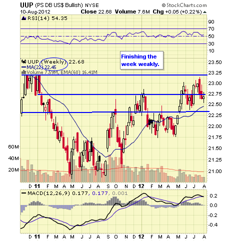Image resolution: width=230 pixels, height=241 pixels.
Task: Click the 22.75 price axis label
Action: click(215, 94)
